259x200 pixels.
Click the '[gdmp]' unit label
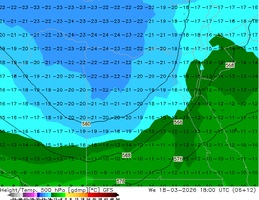tap(78, 190)
